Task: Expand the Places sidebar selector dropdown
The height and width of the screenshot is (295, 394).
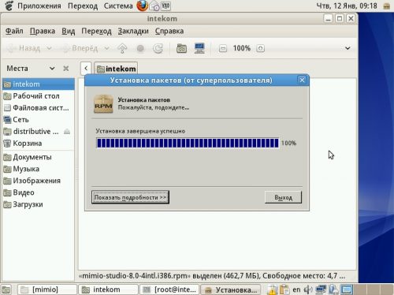Action: click(x=52, y=69)
